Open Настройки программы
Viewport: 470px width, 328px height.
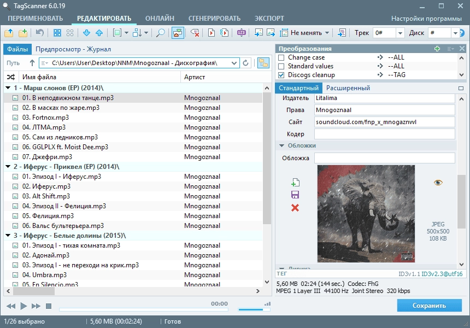point(426,19)
